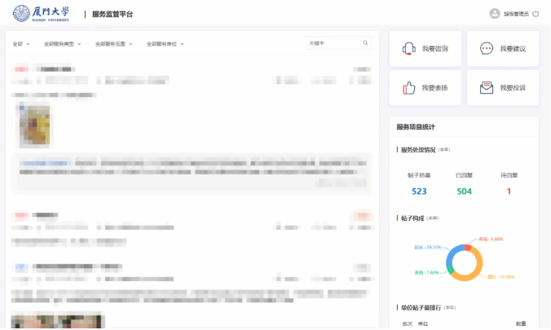
Task: Click the thumbs-up icon for 我要表扬
Action: (409, 88)
